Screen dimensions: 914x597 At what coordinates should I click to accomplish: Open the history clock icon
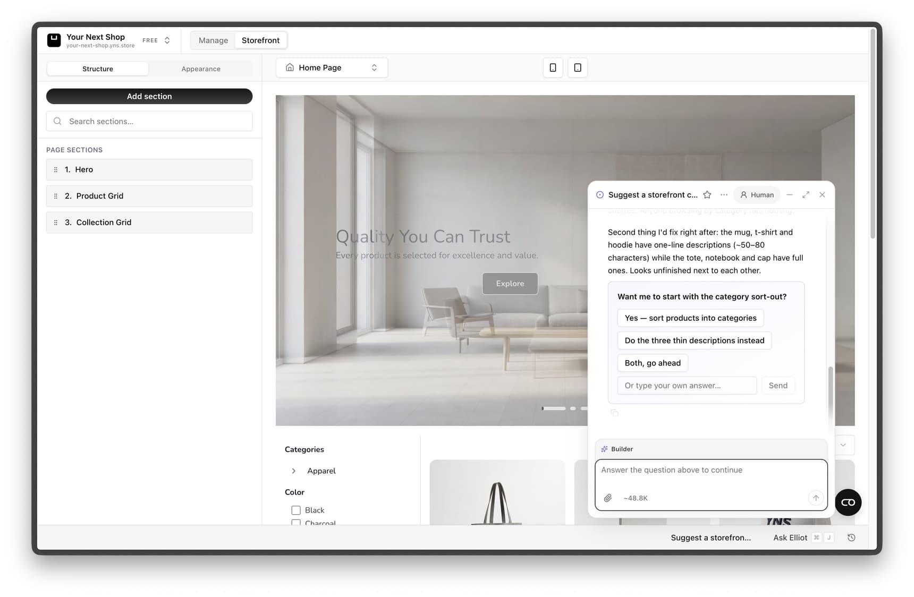click(x=851, y=538)
